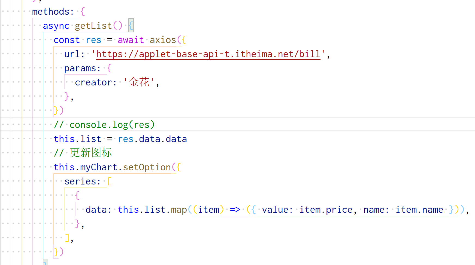Click the getList function name
The width and height of the screenshot is (475, 265).
93,26
